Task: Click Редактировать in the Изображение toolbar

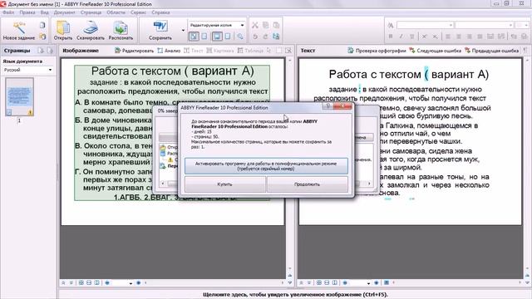Action: (135, 51)
